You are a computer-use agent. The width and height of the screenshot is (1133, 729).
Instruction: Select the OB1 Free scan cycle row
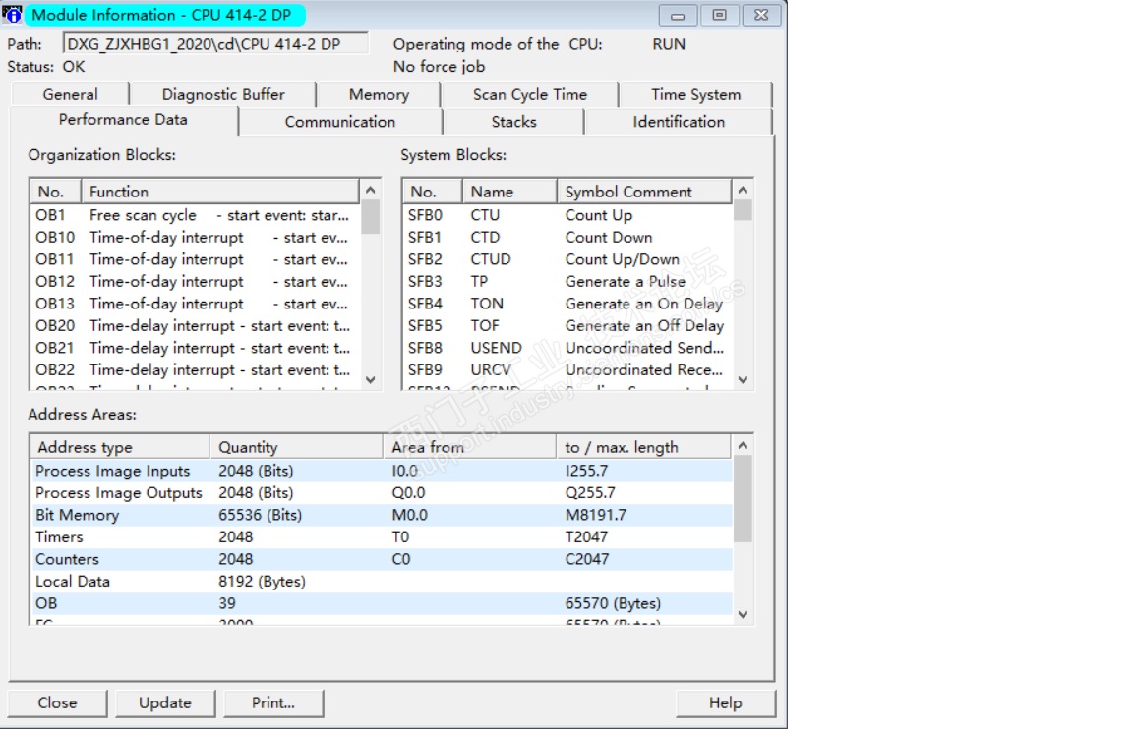[x=192, y=215]
